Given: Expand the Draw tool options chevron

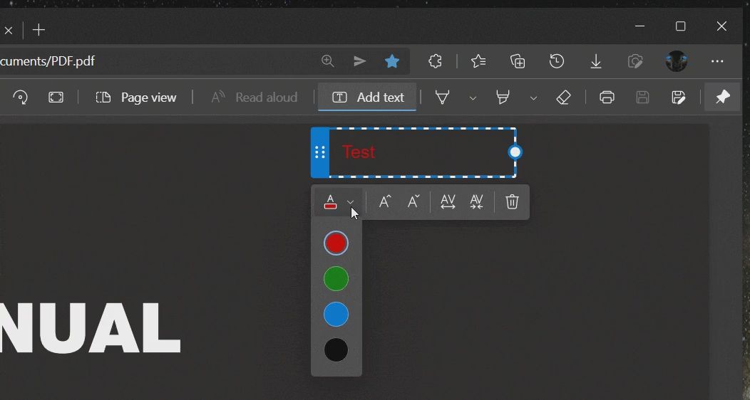Looking at the screenshot, I should click(473, 98).
